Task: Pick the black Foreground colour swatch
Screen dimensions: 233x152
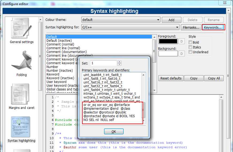Action: point(168,41)
